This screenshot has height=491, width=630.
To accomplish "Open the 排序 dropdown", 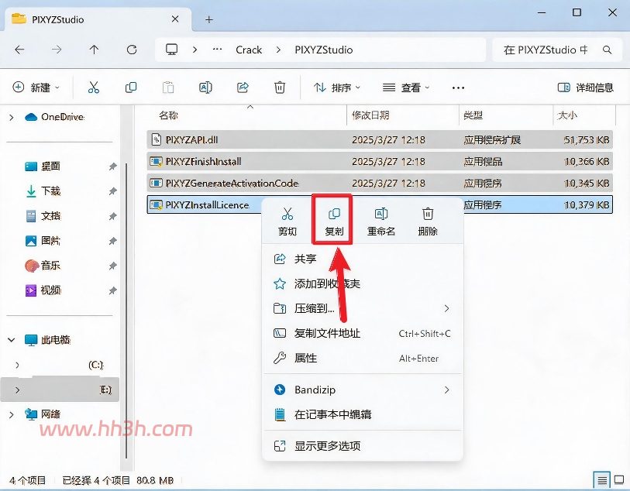I will [336, 87].
